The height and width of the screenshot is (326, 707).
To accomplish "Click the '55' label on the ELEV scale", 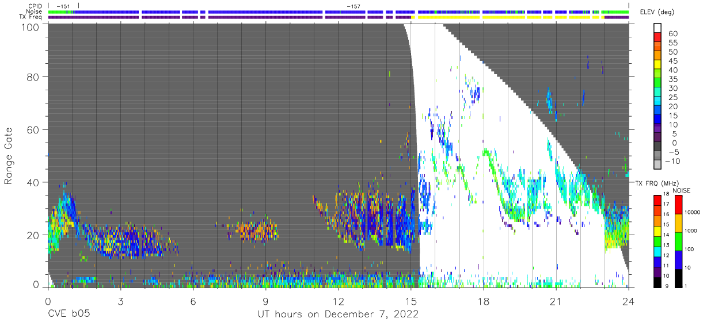I will [x=673, y=43].
